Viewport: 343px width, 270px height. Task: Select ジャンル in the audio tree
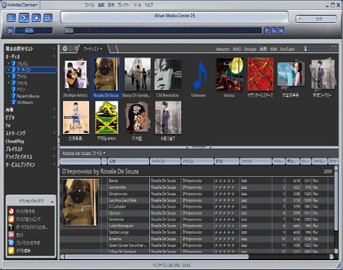click(x=22, y=83)
